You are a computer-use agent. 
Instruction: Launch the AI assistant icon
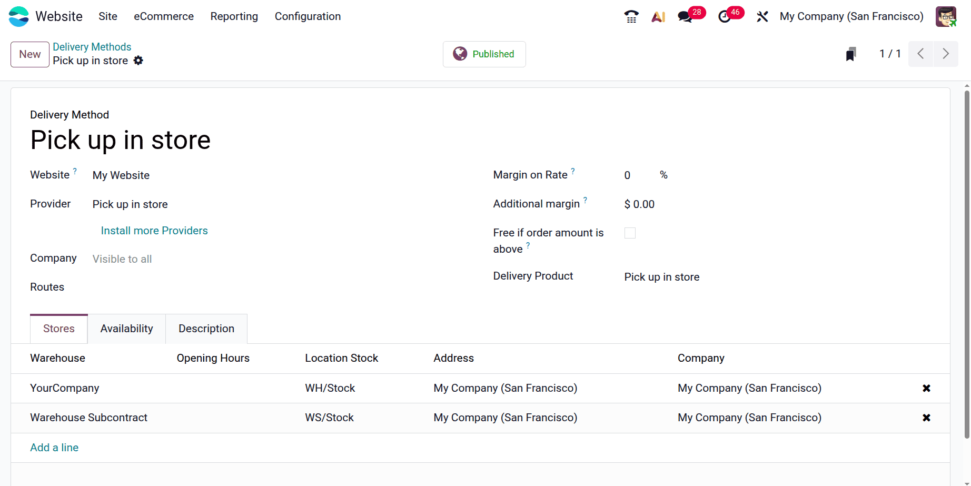[658, 16]
